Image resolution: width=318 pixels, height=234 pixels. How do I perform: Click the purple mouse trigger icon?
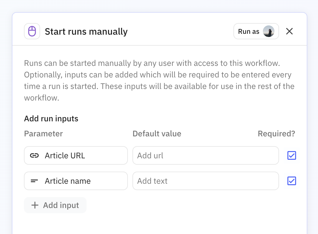[x=32, y=31]
